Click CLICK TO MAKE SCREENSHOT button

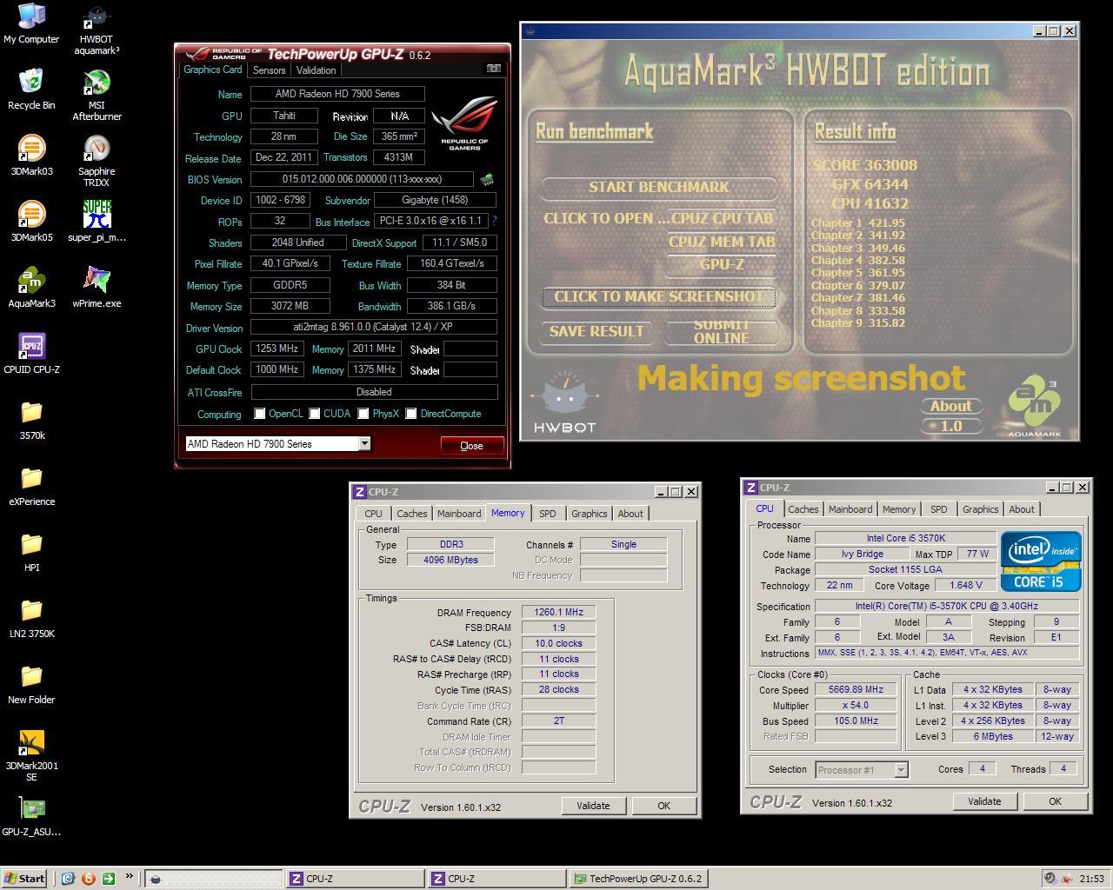coord(658,296)
